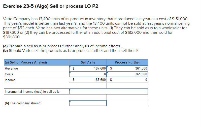Image resolution: width=201 pixels, height=127 pixels.
Task: Select Process Further costs cell 361,800
Action: tap(127, 74)
